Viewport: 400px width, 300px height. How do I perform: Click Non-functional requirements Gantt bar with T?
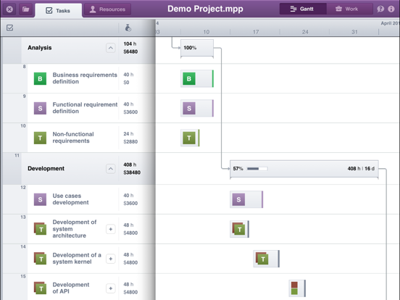190,138
